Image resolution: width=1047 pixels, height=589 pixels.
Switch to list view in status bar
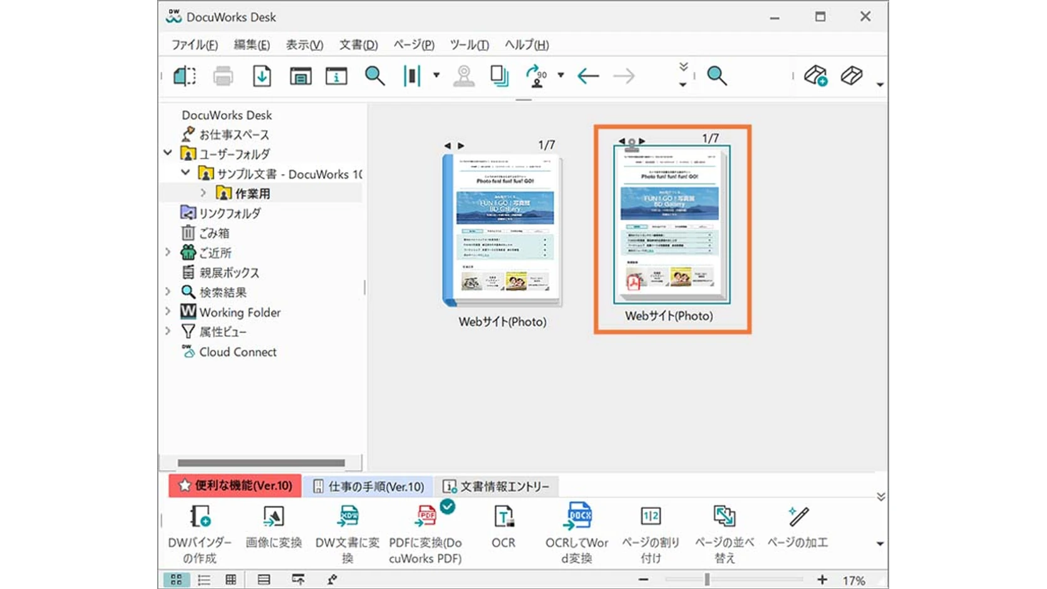pos(204,580)
